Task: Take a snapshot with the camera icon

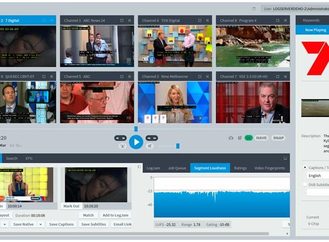Action: point(231,138)
